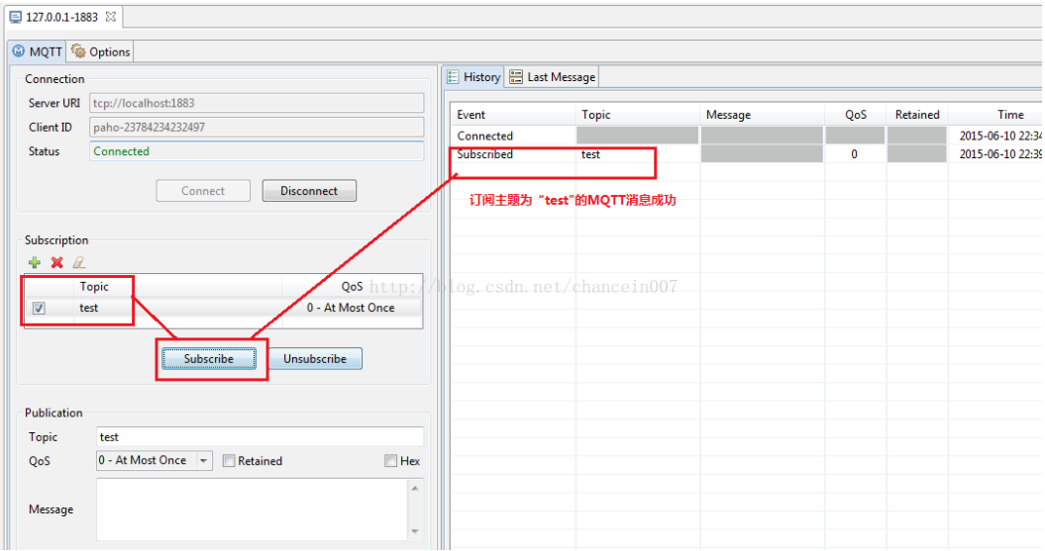Screen dimensions: 1045x551
Task: Open the Options tab
Action: tap(101, 51)
